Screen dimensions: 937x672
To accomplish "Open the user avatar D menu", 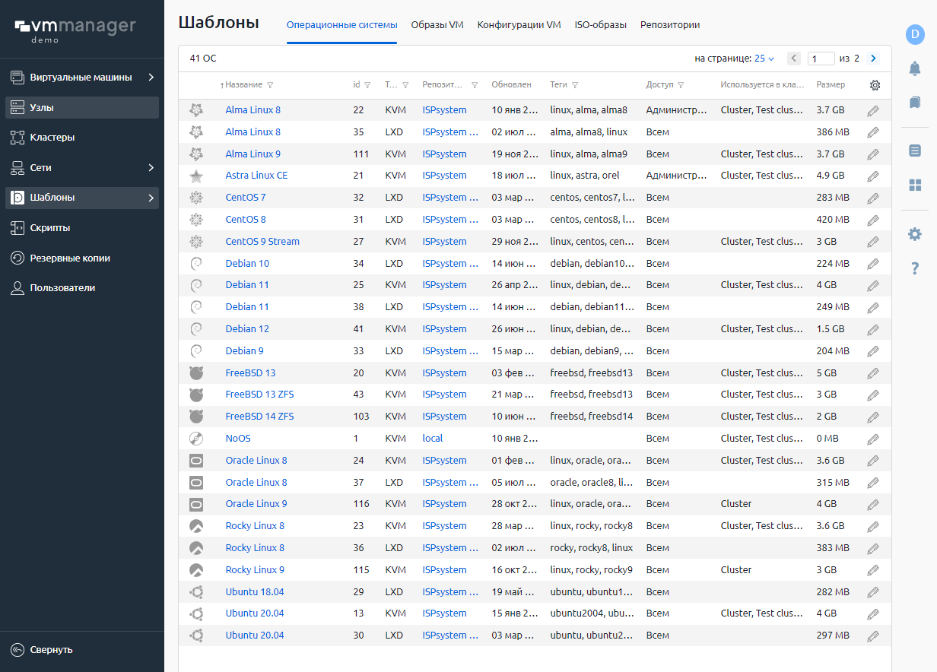I will pos(914,34).
